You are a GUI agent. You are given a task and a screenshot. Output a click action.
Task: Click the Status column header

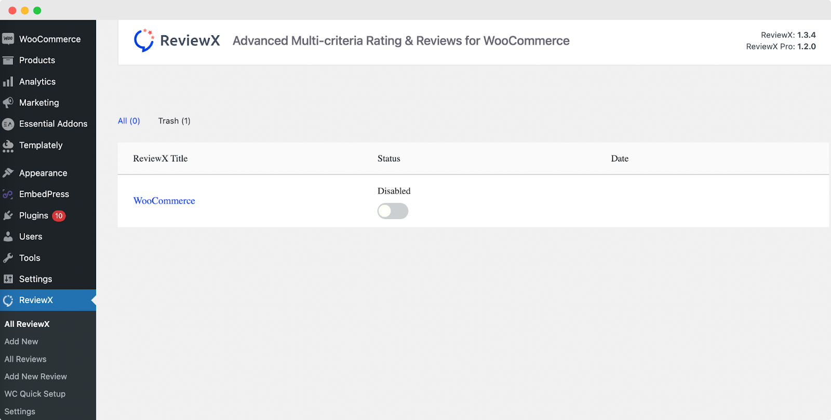coord(389,158)
